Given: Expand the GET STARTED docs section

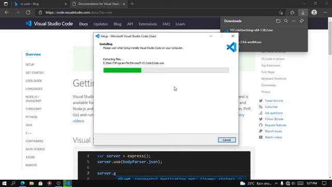Looking at the screenshot, I should [x=35, y=73].
